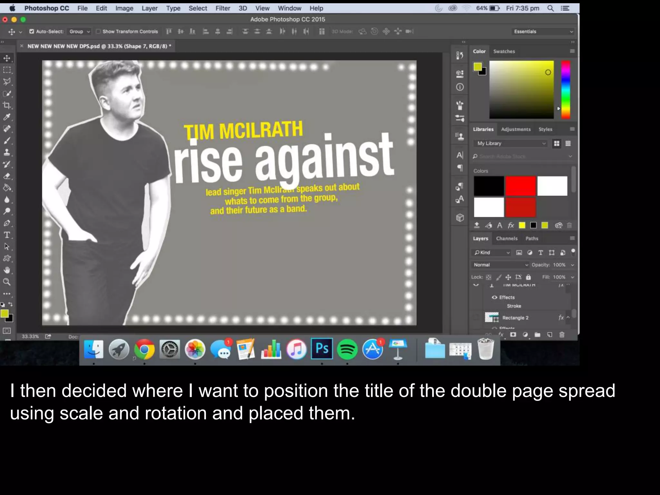This screenshot has height=495, width=660.
Task: Select the Eyedropper tool
Action: coord(7,117)
